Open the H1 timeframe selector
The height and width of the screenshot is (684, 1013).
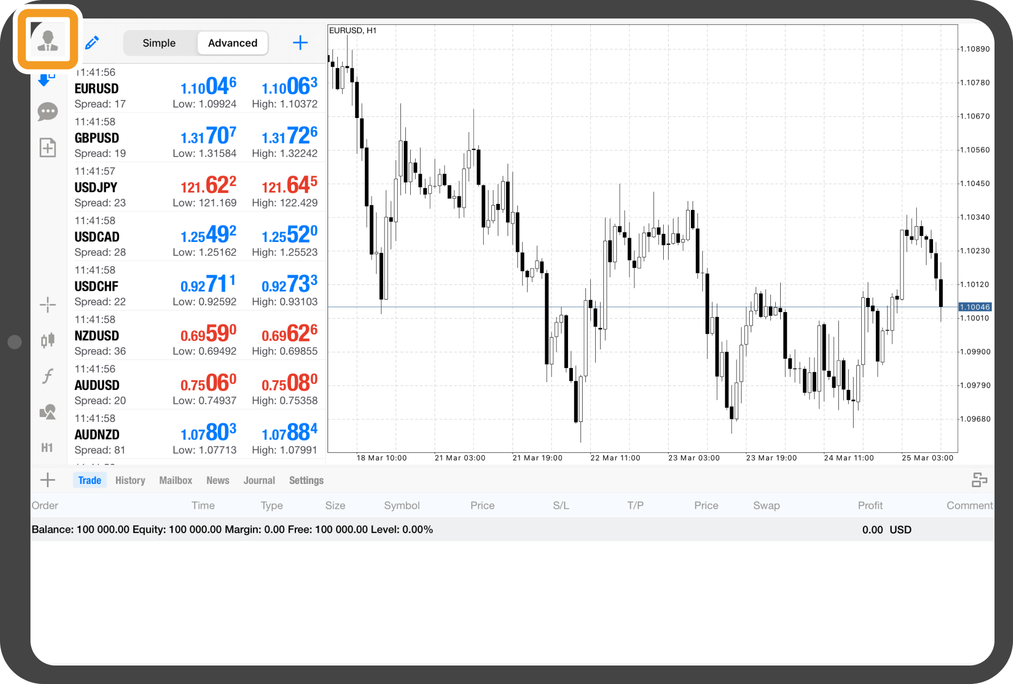coord(47,447)
